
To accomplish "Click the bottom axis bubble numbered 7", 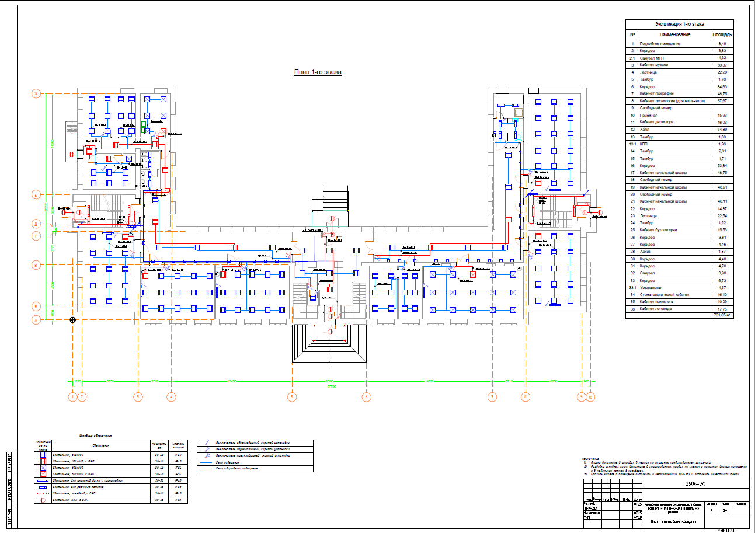I will pyautogui.click(x=492, y=397).
